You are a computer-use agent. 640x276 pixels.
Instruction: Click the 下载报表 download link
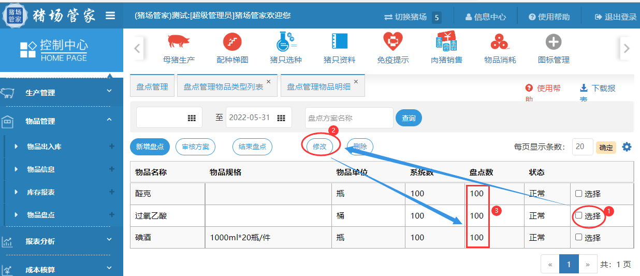tap(598, 94)
